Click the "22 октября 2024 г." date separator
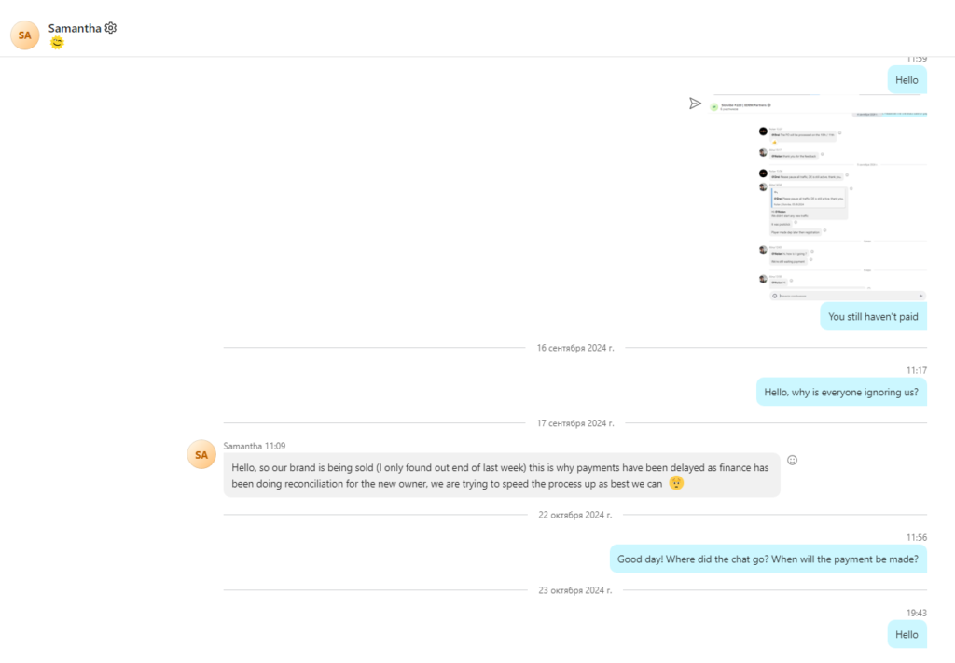 [x=574, y=515]
